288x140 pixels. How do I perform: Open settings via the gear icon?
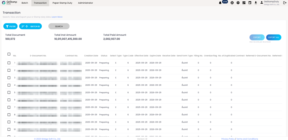click(x=238, y=3)
